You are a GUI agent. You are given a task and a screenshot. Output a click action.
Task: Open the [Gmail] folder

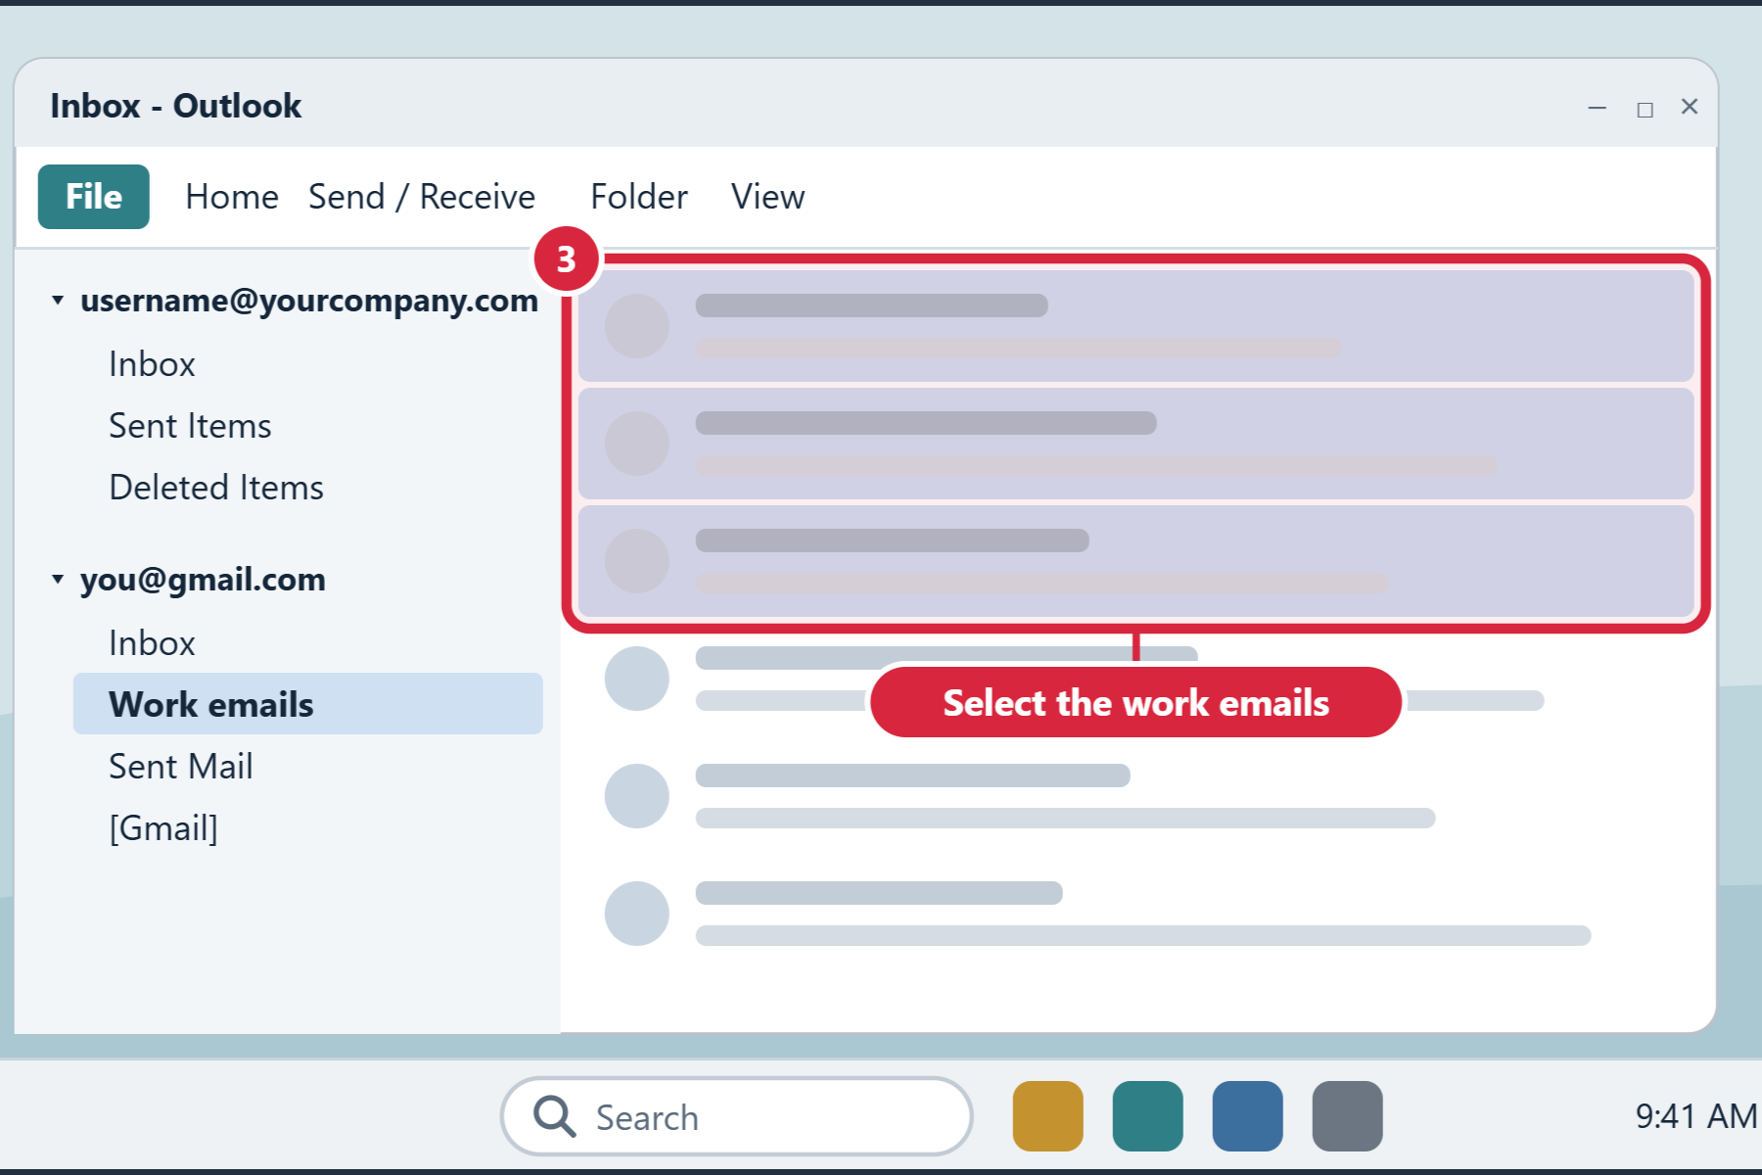[x=163, y=828]
